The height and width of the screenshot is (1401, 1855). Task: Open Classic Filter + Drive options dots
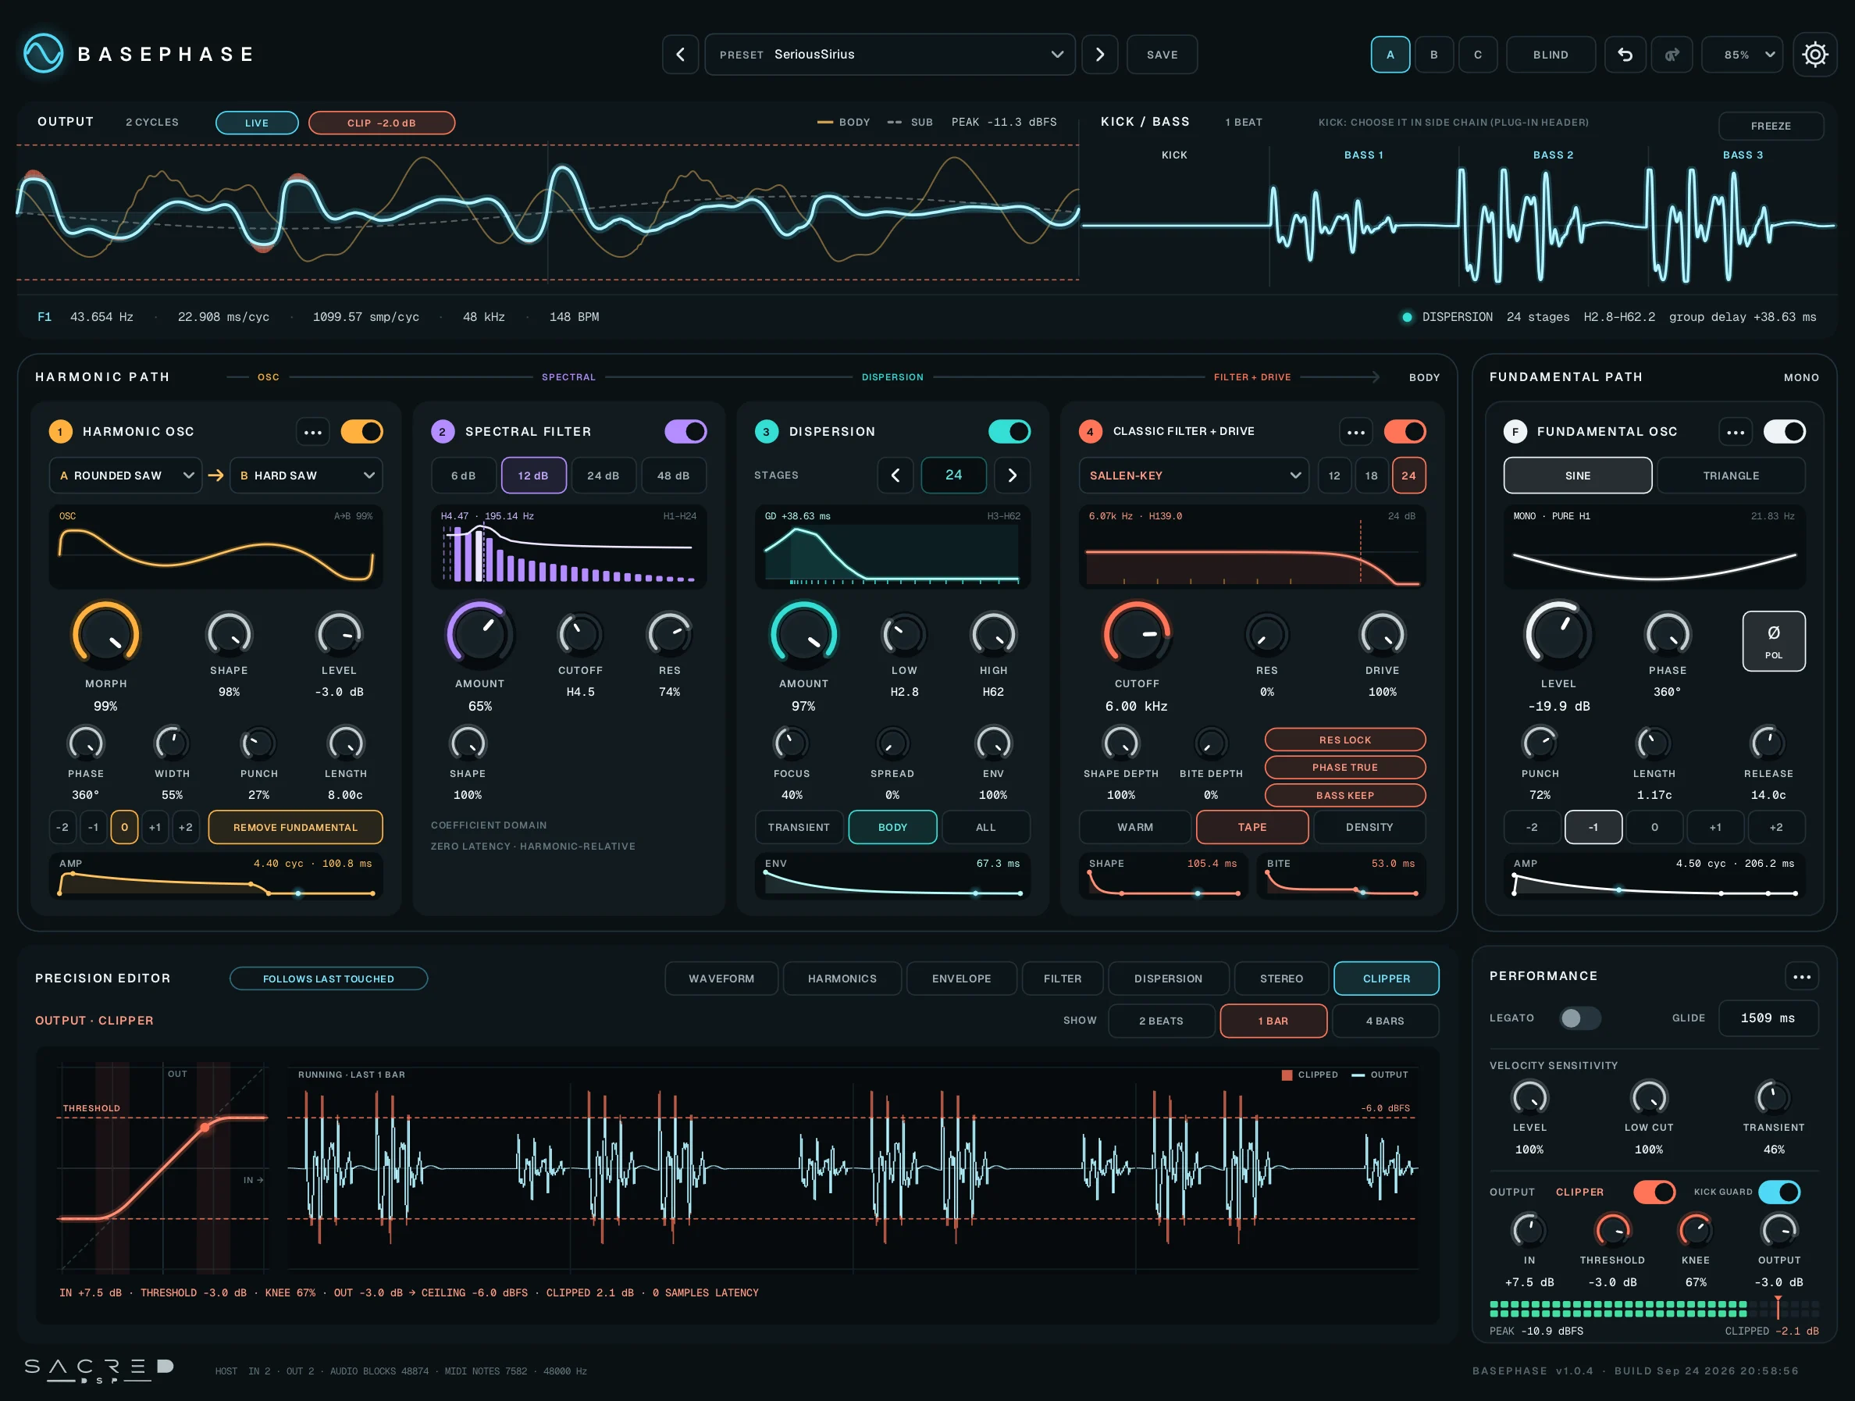1355,432
